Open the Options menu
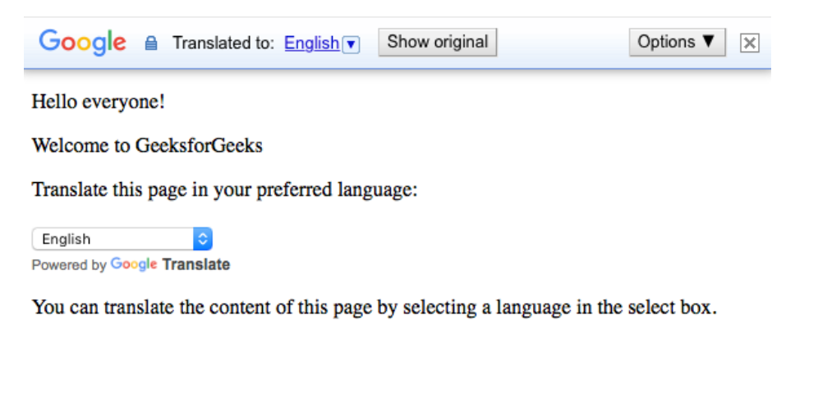 coord(677,43)
